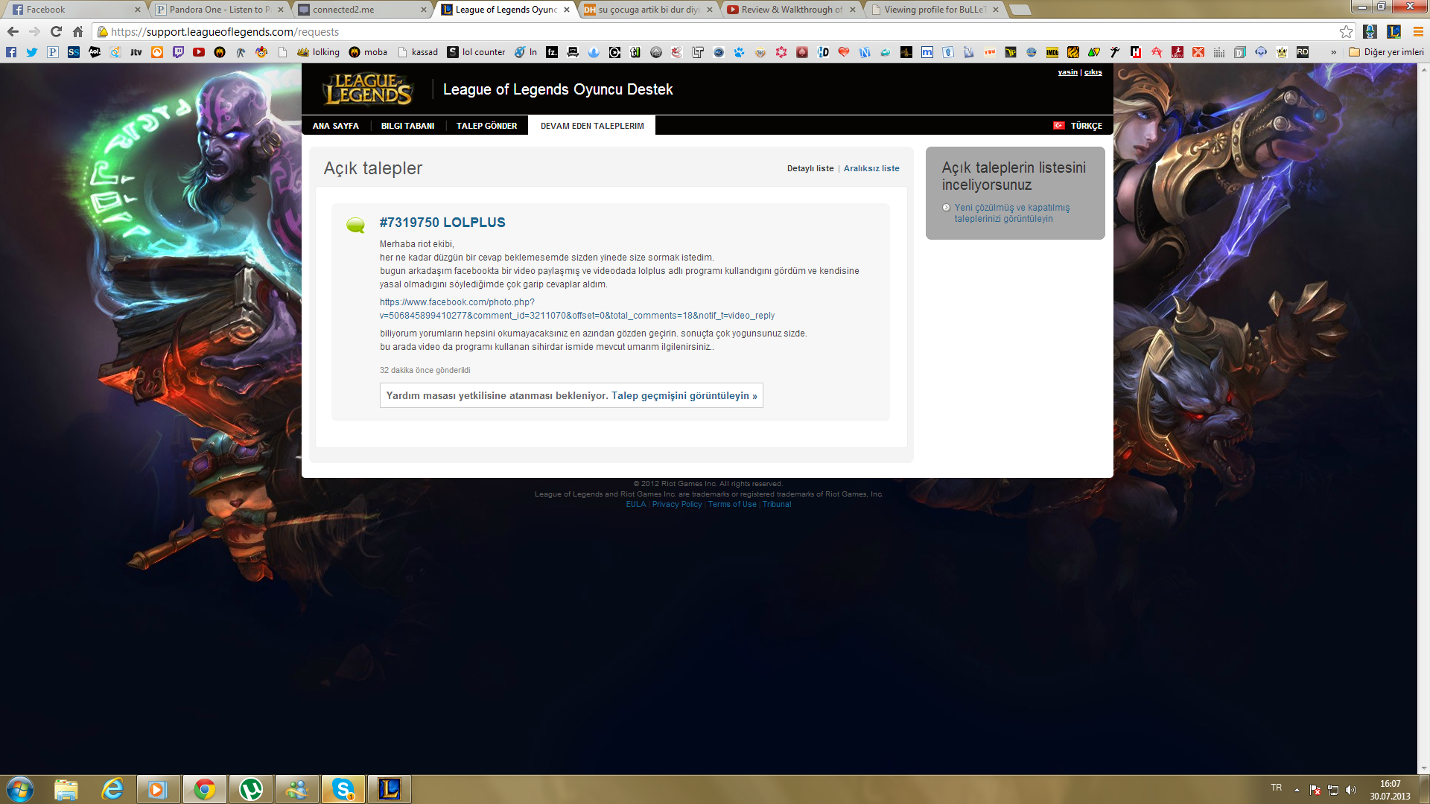
Task: Select 'Yeni çözülmüş ve kapatılmış' radio button
Action: [x=944, y=206]
